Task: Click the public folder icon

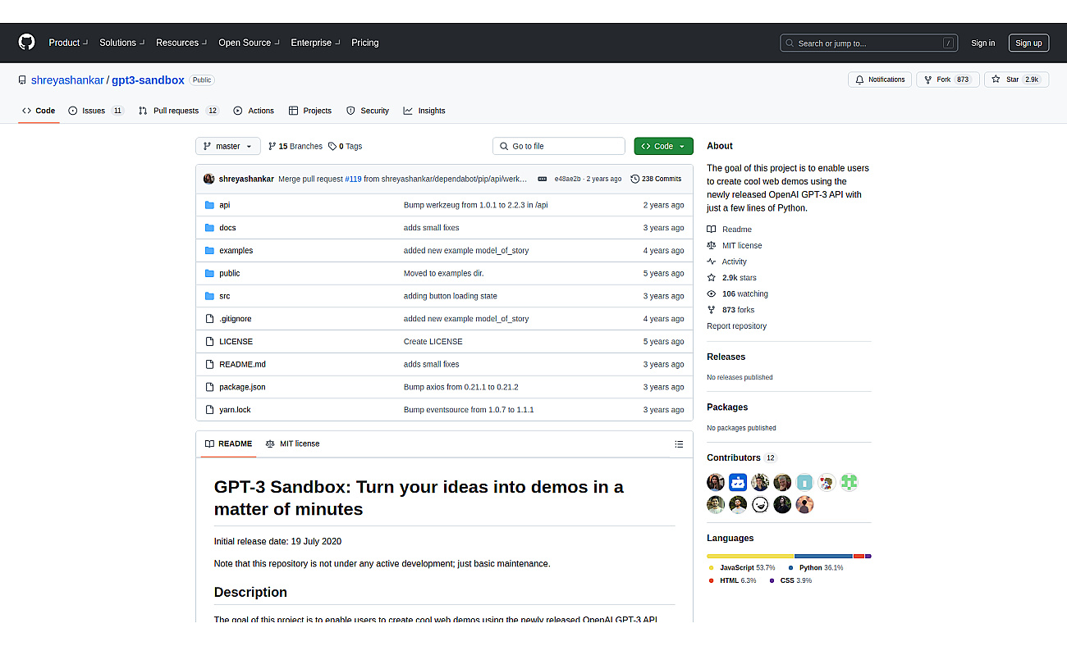Action: pos(209,273)
